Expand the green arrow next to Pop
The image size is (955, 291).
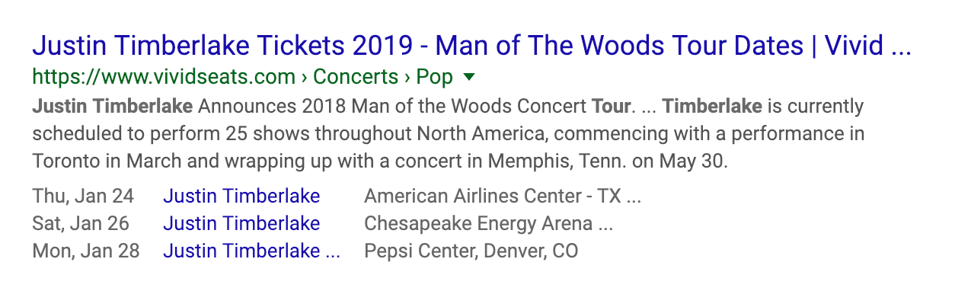[x=469, y=76]
